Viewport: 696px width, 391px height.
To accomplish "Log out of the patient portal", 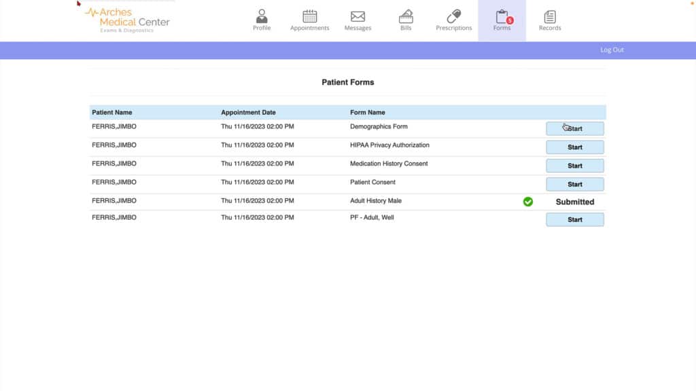I will 612,50.
